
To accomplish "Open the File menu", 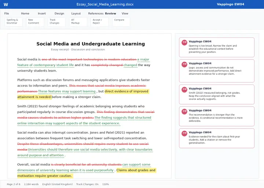I will coord(7,14).
